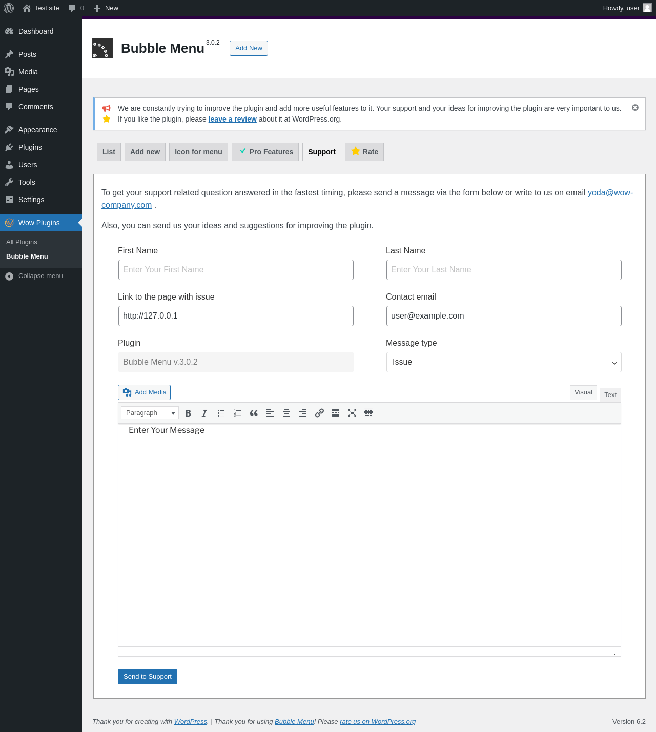Viewport: 656px width, 732px height.
Task: Click the WordPress logo in admin bar
Action: coord(9,8)
